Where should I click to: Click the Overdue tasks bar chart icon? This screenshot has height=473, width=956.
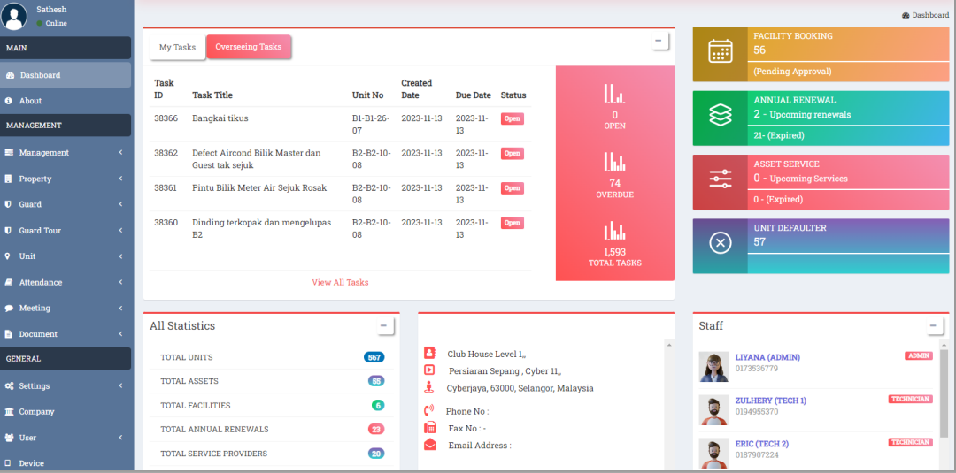click(x=614, y=161)
